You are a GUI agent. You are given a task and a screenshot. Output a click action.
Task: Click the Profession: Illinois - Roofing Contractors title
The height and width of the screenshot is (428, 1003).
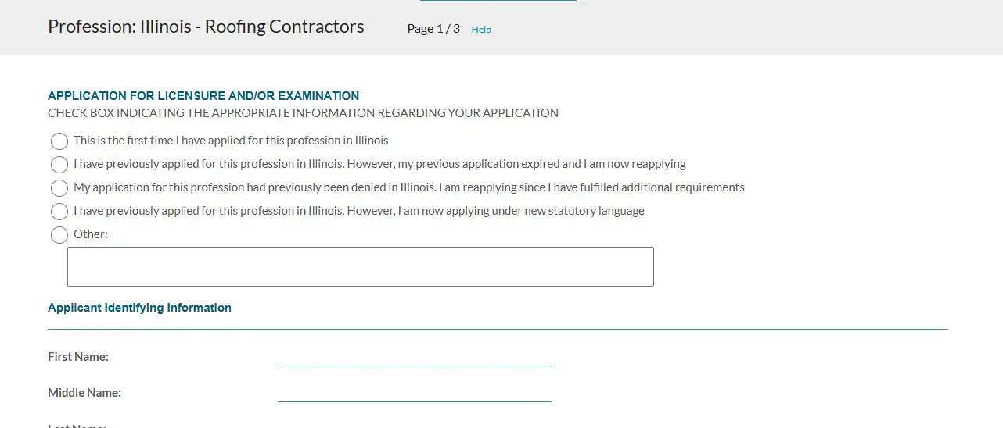tap(206, 27)
